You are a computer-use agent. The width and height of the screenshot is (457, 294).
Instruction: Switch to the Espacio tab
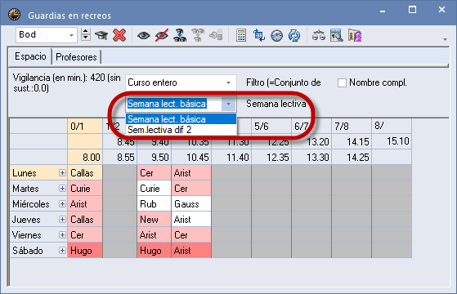[30, 56]
